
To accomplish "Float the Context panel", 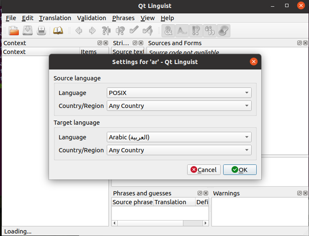I will coord(100,43).
